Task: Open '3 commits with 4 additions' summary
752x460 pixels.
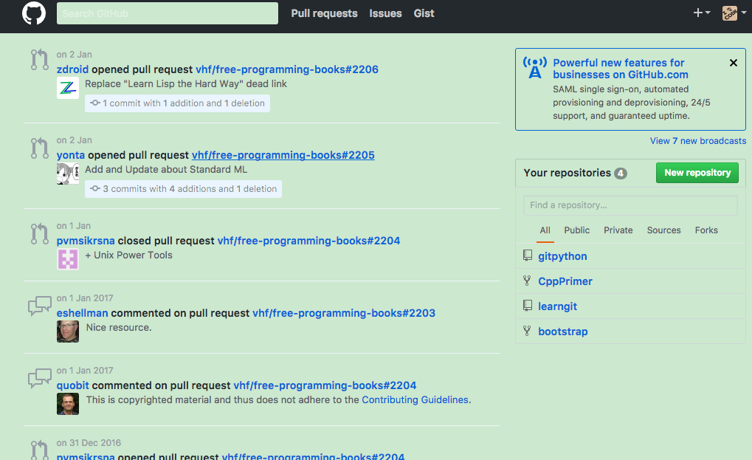Action: point(183,189)
